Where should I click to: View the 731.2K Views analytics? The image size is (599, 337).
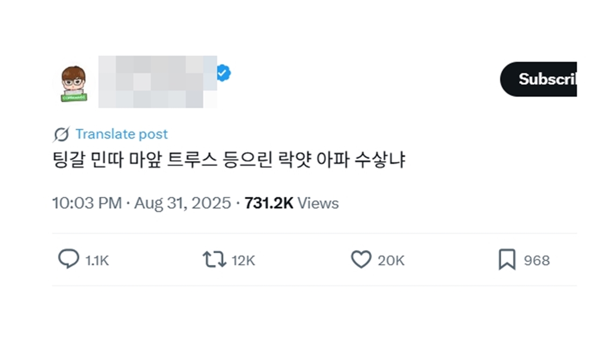click(292, 203)
